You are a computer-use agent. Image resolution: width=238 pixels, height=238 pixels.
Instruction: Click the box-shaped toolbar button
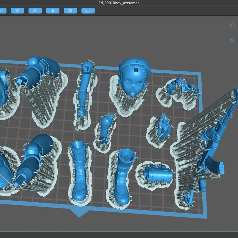pyautogui.click(x=88, y=11)
